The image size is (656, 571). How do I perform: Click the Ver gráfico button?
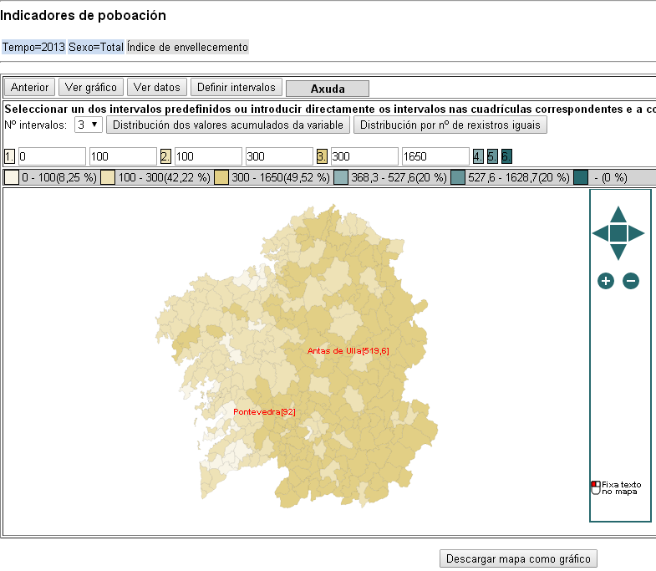pyautogui.click(x=91, y=87)
